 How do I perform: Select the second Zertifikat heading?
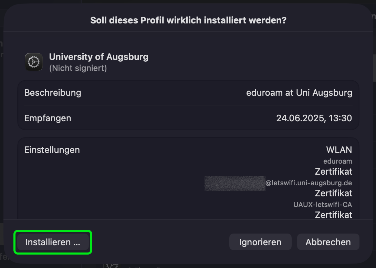click(x=333, y=193)
